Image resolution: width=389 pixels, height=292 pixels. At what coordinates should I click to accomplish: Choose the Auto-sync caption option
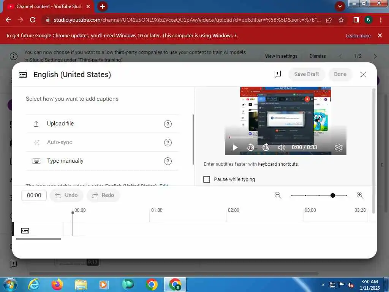102,142
